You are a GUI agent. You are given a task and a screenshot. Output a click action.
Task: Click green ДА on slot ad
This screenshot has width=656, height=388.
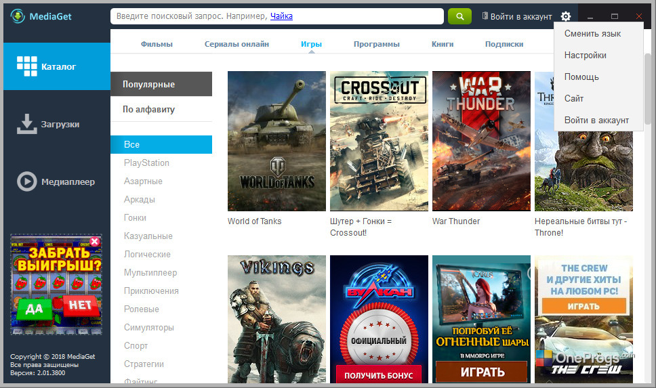click(x=35, y=309)
